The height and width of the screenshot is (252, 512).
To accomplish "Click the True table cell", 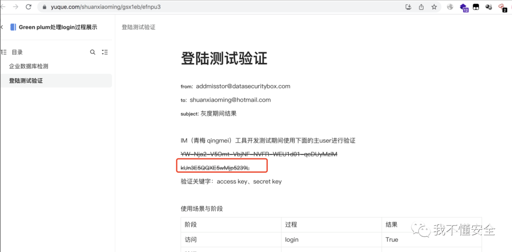I will coord(432,240).
